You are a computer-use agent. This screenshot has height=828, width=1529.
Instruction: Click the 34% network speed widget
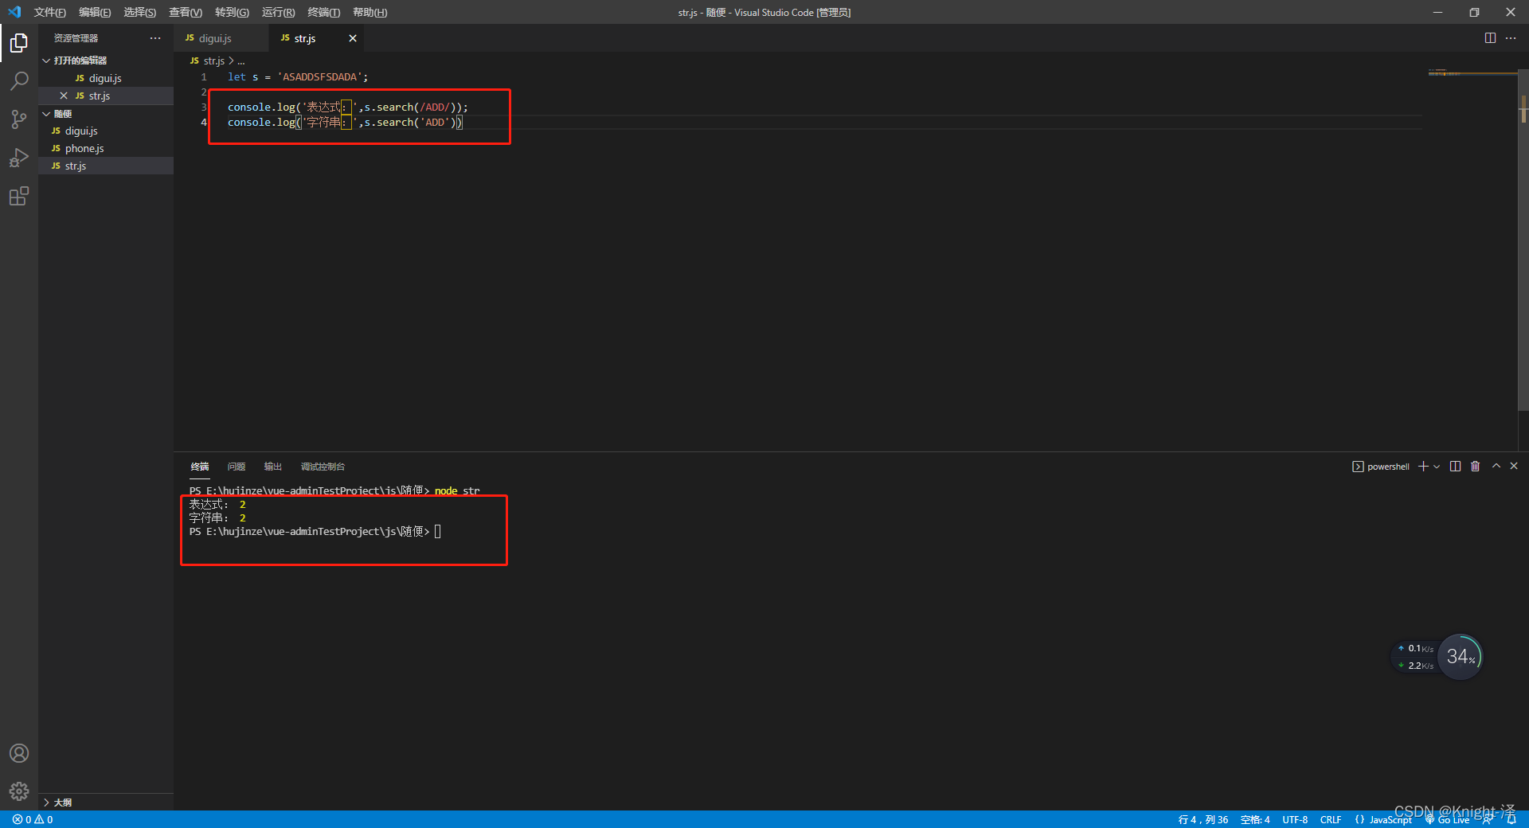pos(1460,657)
